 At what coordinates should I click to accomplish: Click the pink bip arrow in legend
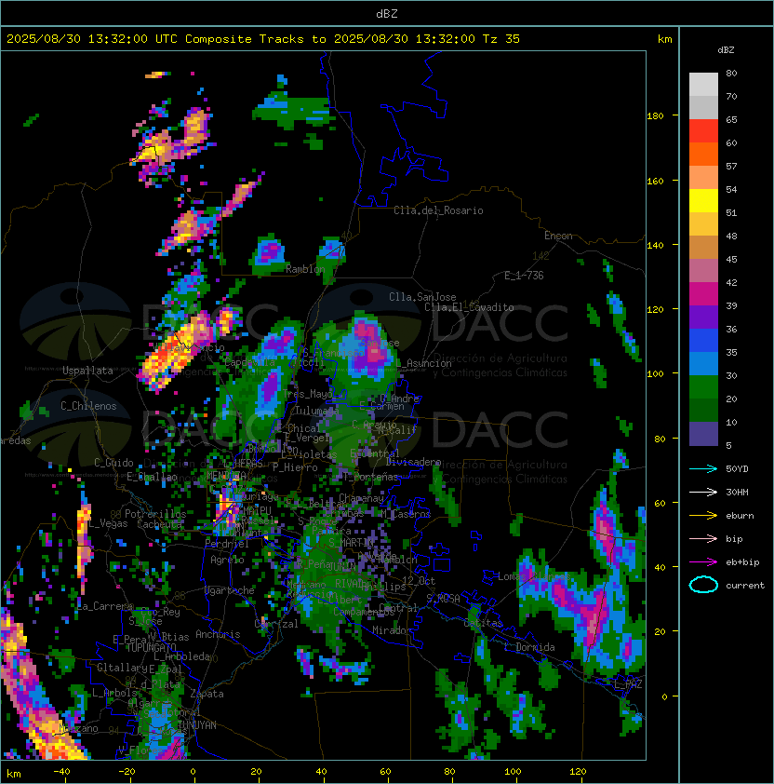tap(703, 539)
